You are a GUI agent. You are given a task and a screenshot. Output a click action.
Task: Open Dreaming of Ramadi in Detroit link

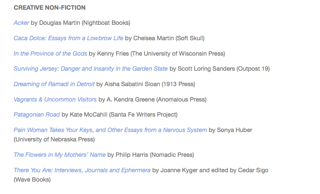pyautogui.click(x=54, y=84)
